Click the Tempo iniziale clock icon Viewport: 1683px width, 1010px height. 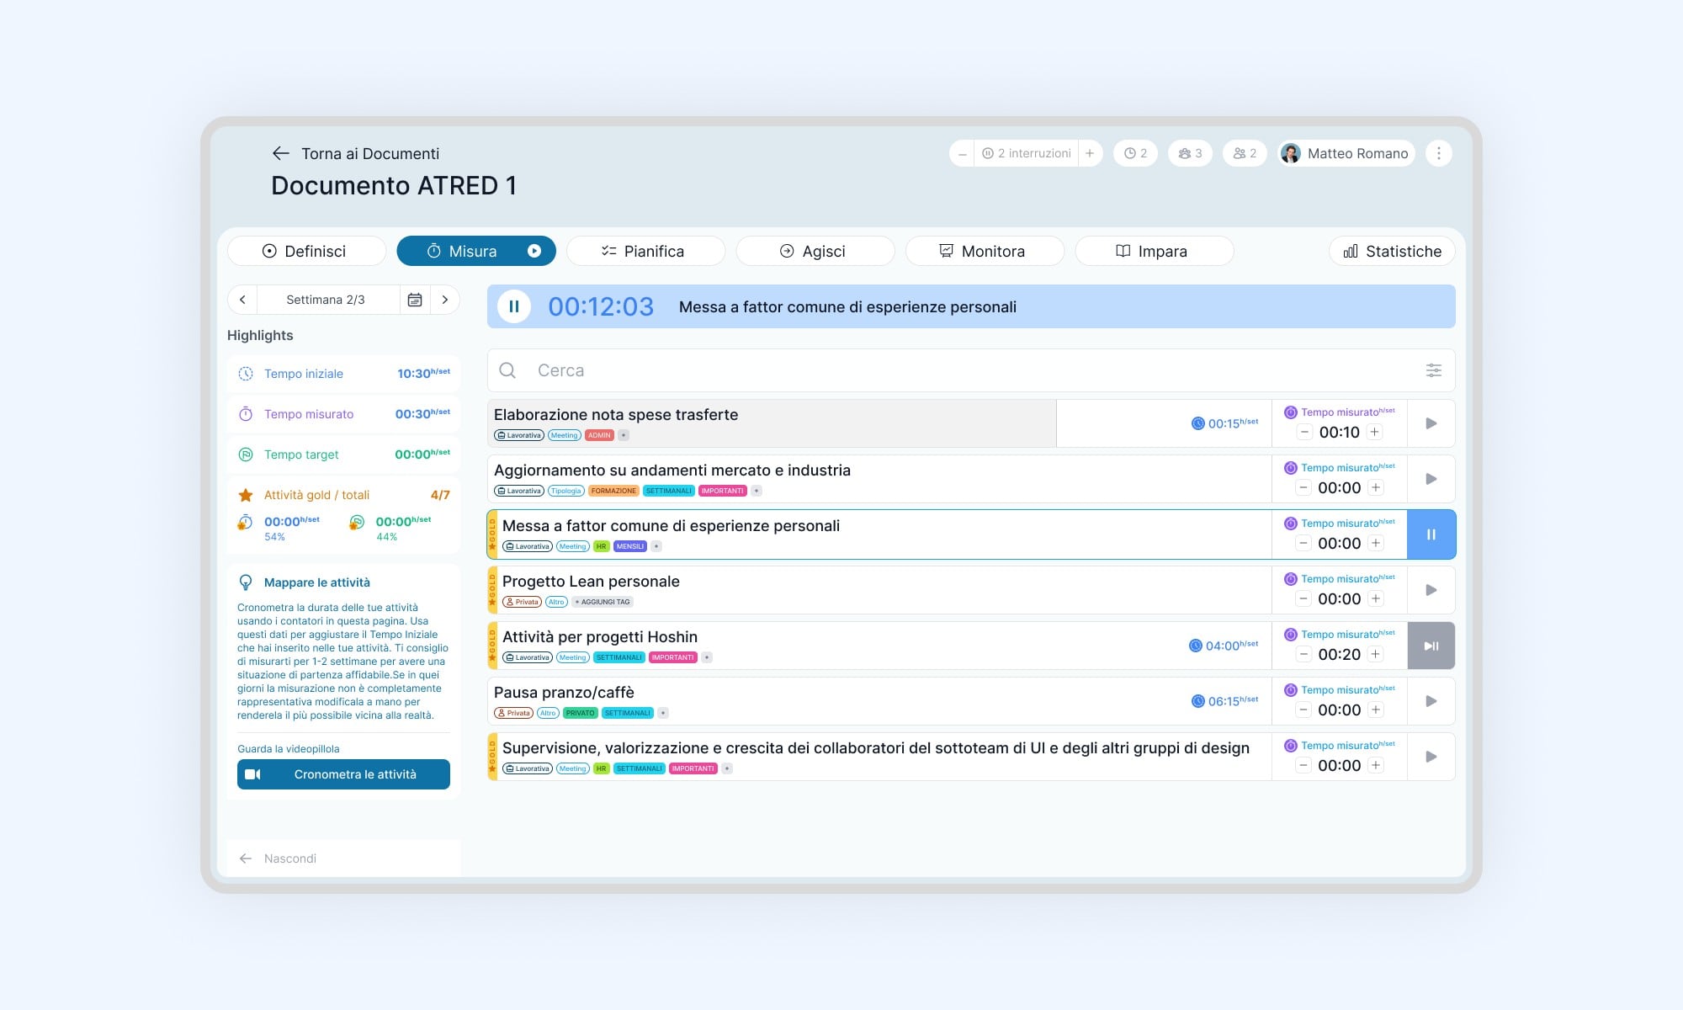(246, 374)
